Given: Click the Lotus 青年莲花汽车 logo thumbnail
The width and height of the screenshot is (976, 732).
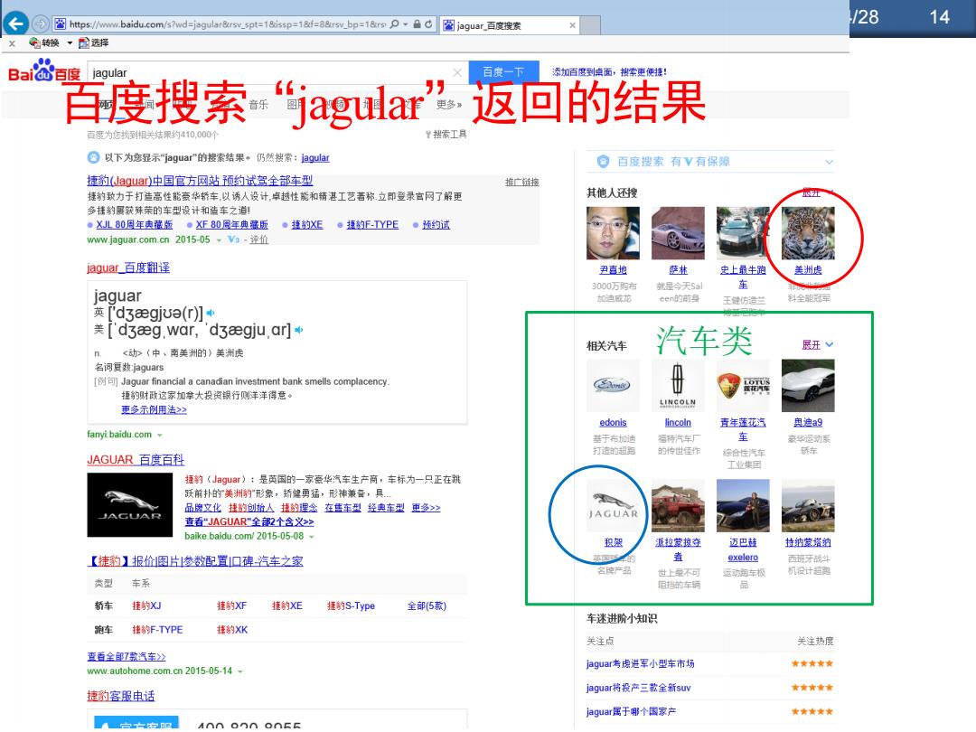Looking at the screenshot, I should pyautogui.click(x=743, y=385).
